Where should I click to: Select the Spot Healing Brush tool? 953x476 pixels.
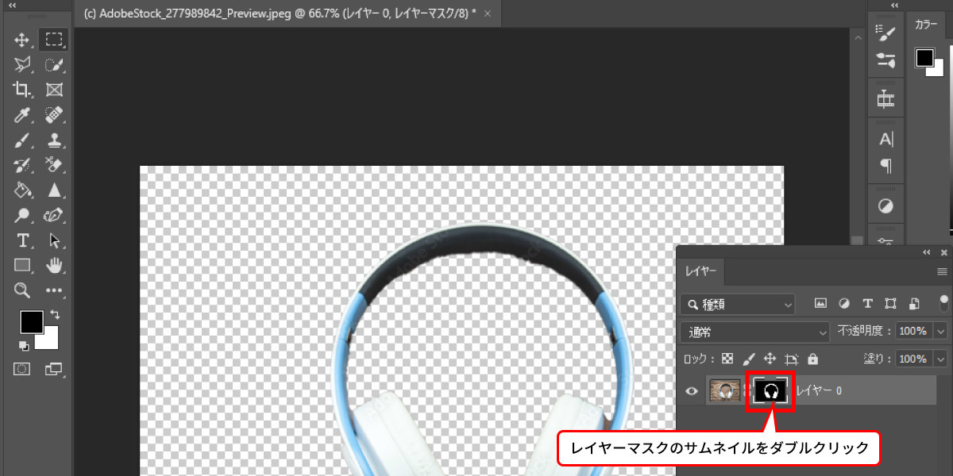tap(54, 115)
